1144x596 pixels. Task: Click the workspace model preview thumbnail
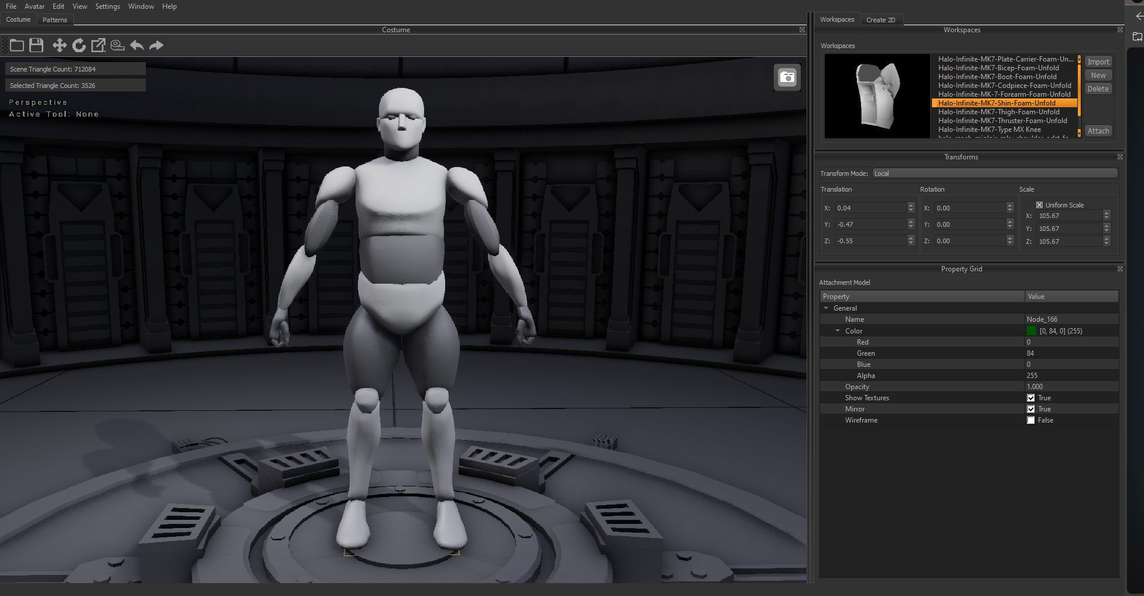tap(877, 96)
